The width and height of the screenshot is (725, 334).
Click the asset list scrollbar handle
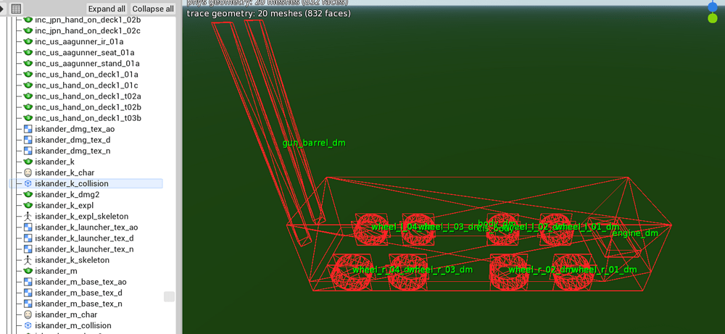pyautogui.click(x=169, y=296)
